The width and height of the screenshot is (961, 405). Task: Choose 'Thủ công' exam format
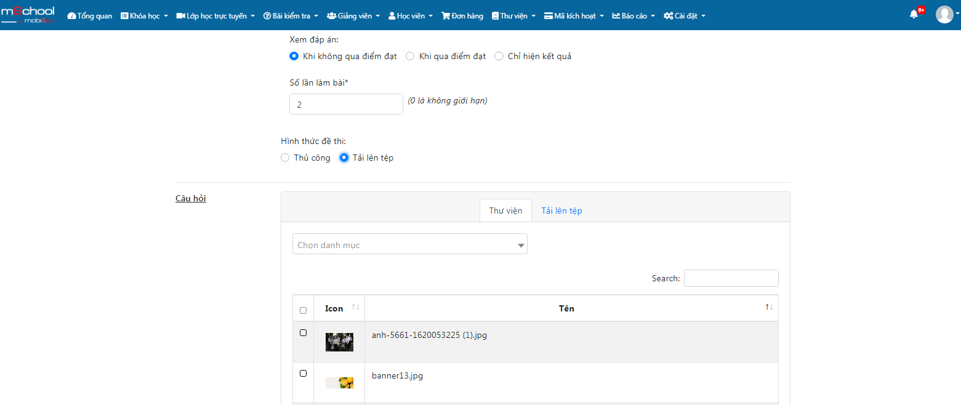[x=284, y=158]
